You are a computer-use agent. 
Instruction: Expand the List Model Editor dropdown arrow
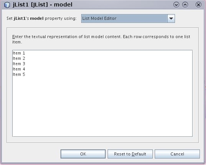[171, 18]
